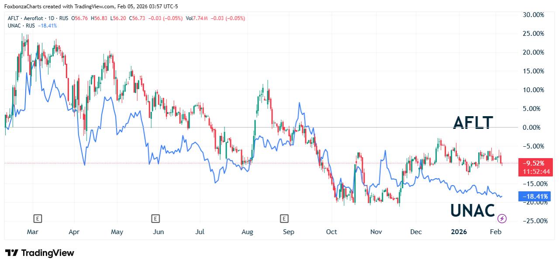Click the Vol 7.74M value in legend

click(197, 18)
